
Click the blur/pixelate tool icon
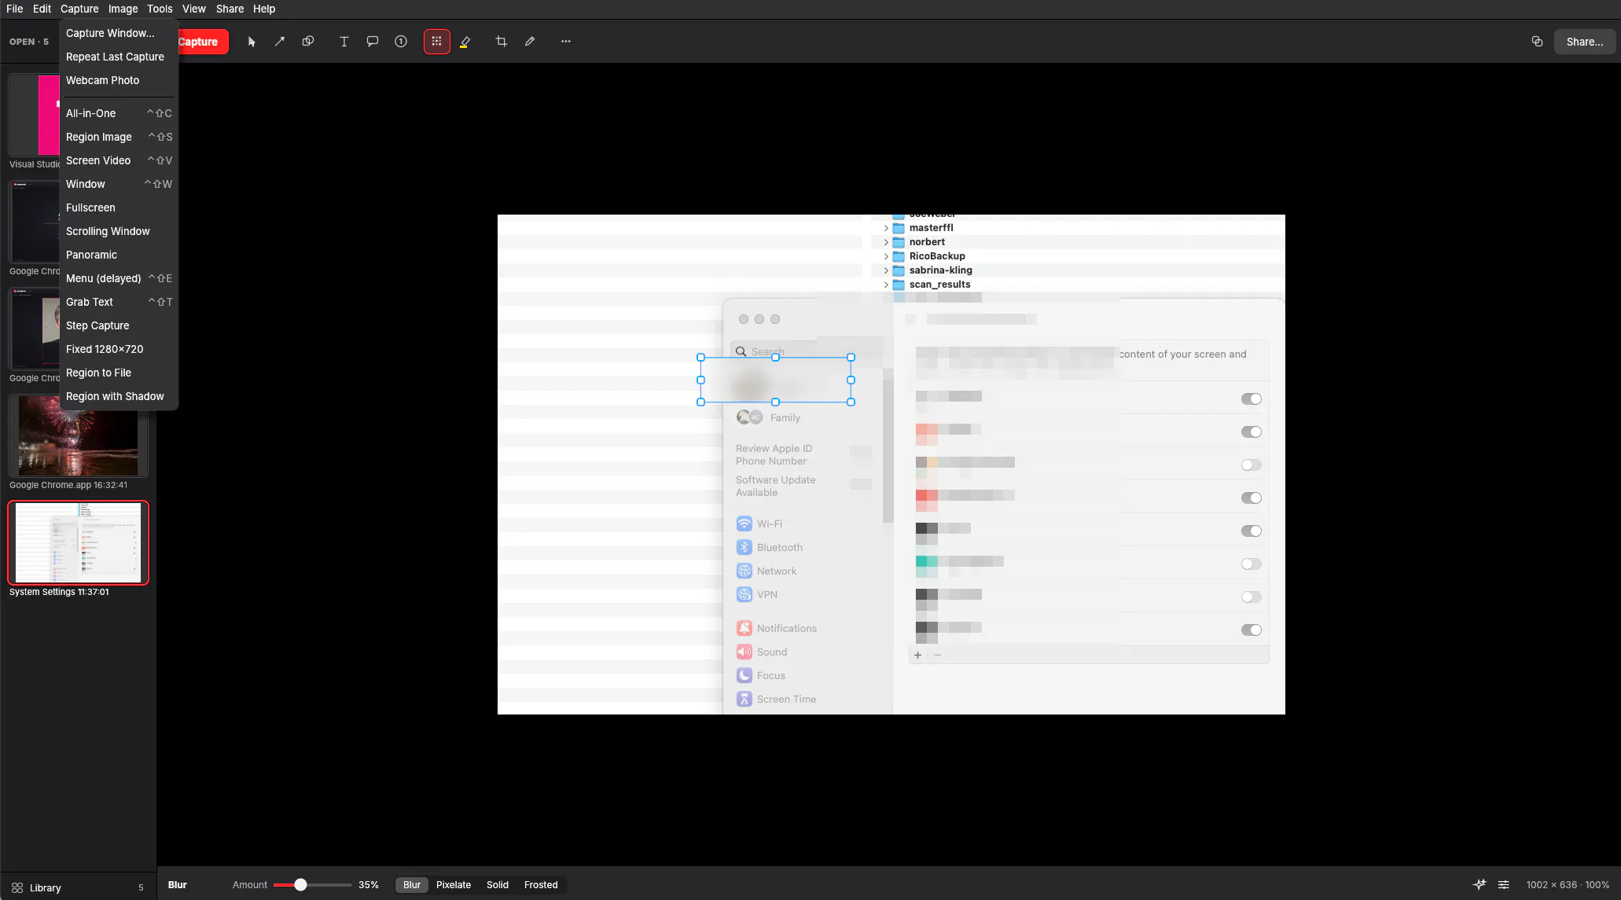(436, 42)
